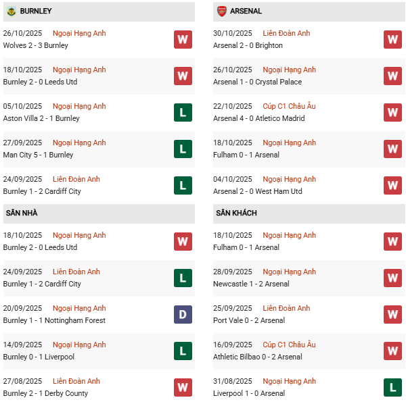This screenshot has height=402, width=406.
Task: Open Cúp C1 Châu Âu link for Athletic Bilbao match
Action: 289,345
